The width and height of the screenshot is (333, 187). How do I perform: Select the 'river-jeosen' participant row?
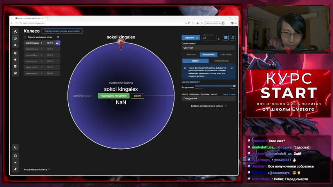pyautogui.click(x=42, y=61)
